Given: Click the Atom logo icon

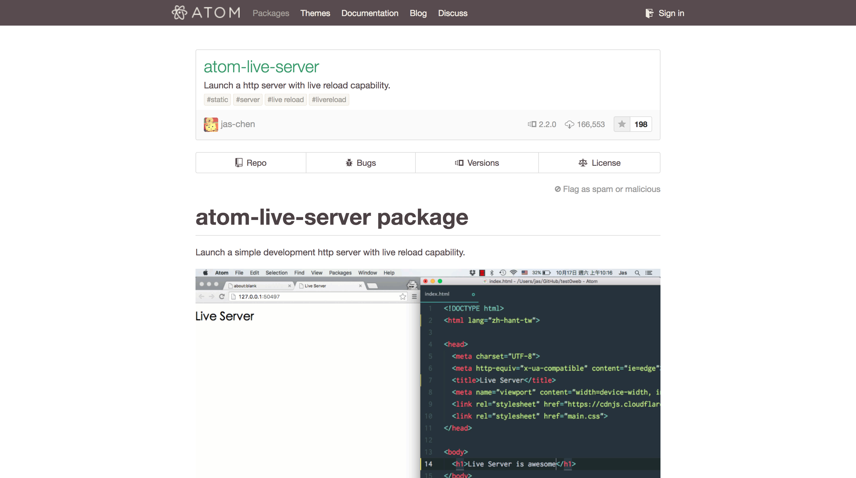Looking at the screenshot, I should pos(179,13).
